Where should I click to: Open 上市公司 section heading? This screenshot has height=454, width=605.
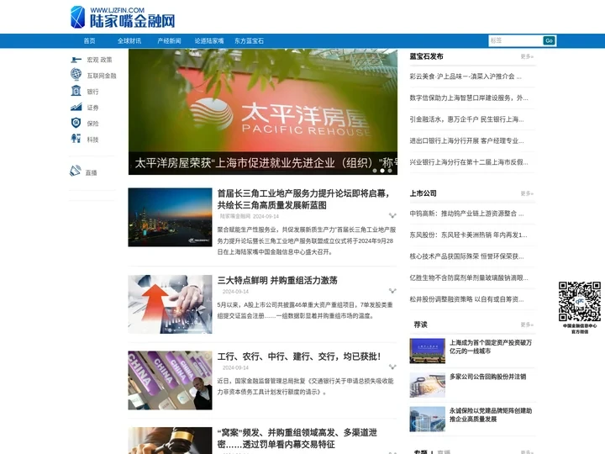[x=423, y=193]
